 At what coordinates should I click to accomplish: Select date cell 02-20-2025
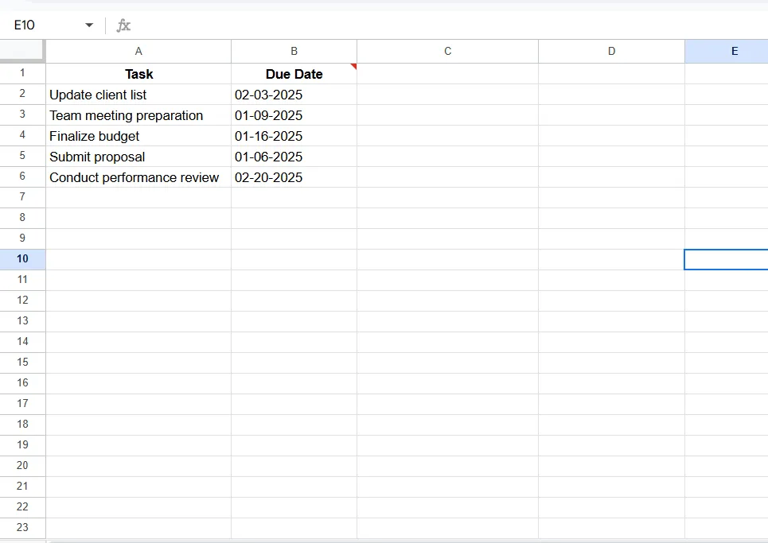294,177
